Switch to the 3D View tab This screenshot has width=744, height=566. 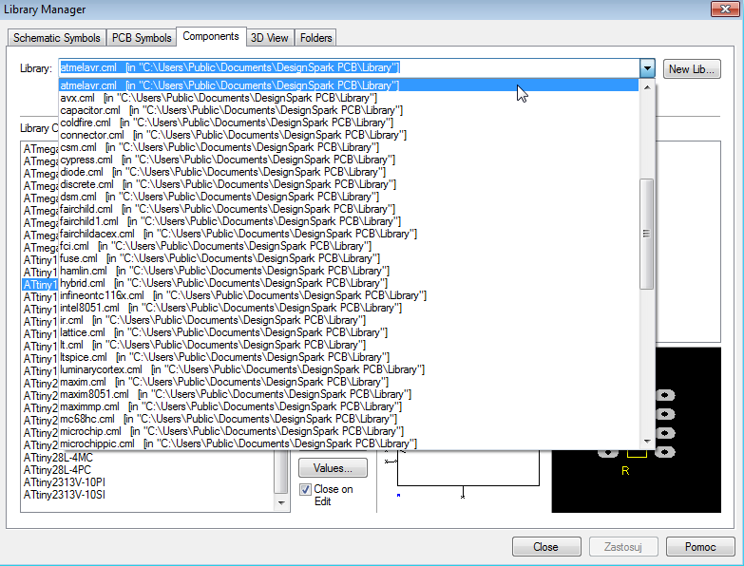[x=270, y=38]
